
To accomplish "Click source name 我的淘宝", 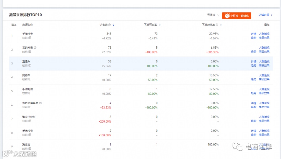I will pyautogui.click(x=28, y=48).
